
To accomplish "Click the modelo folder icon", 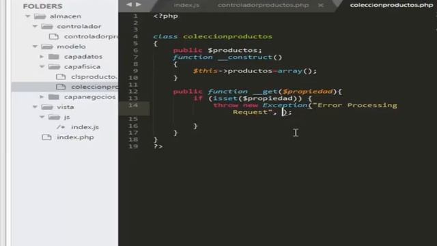I will tap(47, 46).
